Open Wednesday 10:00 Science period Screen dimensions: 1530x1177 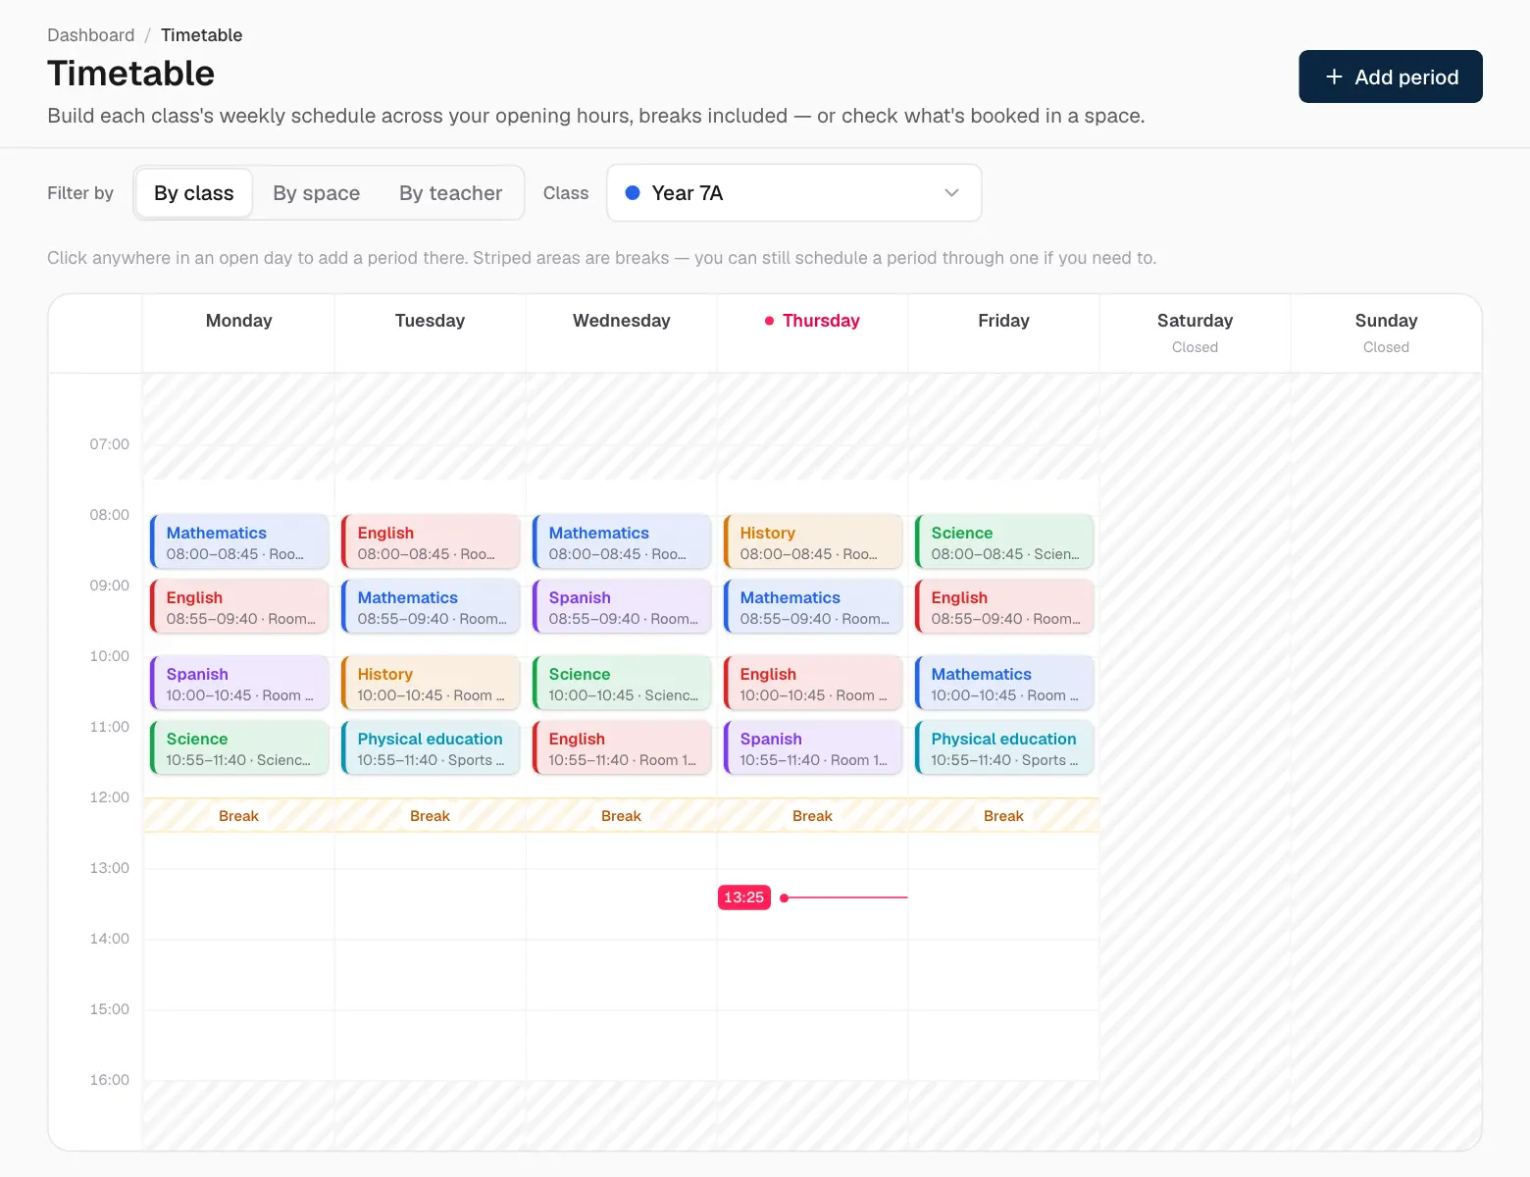click(622, 683)
